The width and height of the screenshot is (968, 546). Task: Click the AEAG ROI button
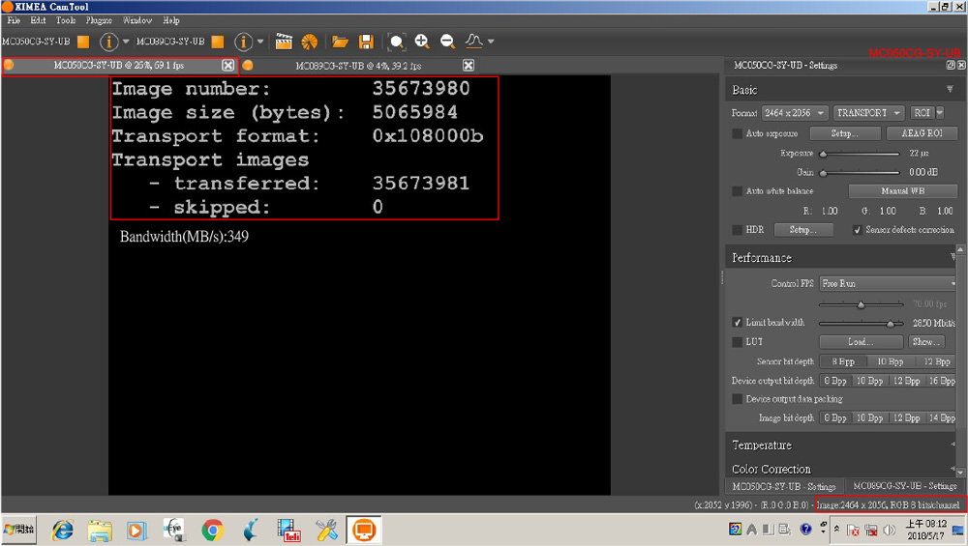pyautogui.click(x=922, y=133)
